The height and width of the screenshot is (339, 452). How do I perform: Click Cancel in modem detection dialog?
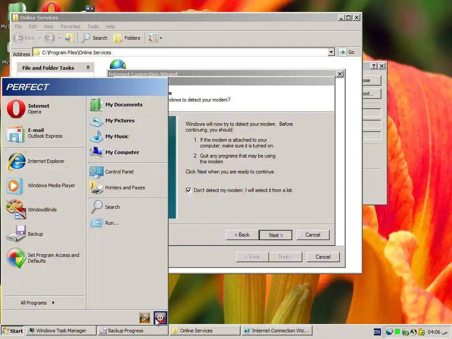click(313, 235)
